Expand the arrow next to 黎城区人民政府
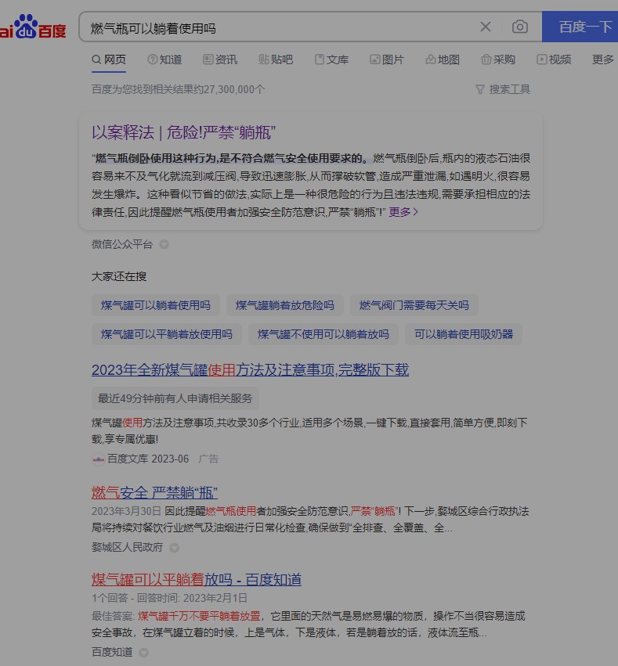This screenshot has height=666, width=618. pos(175,547)
